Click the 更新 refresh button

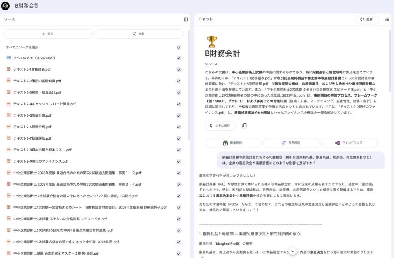pos(367,19)
